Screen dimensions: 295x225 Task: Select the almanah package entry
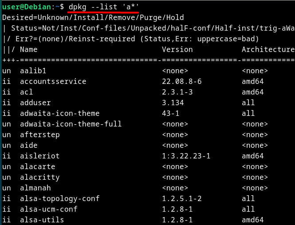(35, 188)
